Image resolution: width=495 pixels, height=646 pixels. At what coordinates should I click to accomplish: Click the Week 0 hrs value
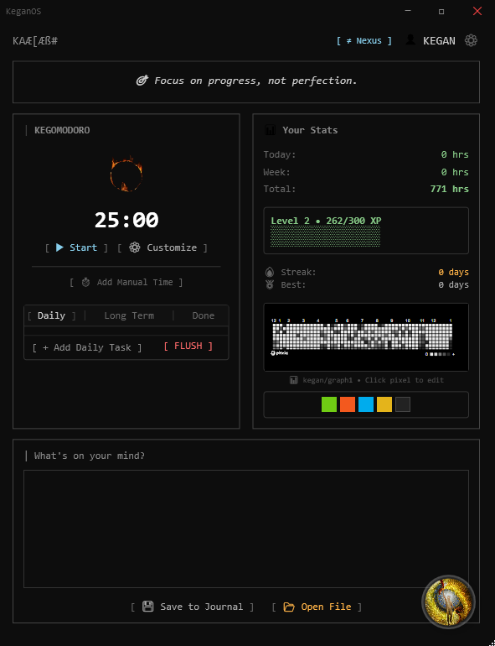coord(455,172)
